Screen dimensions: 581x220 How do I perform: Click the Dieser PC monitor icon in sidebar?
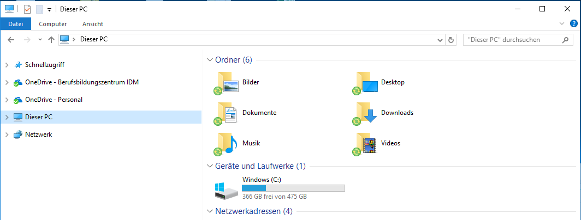click(x=18, y=117)
